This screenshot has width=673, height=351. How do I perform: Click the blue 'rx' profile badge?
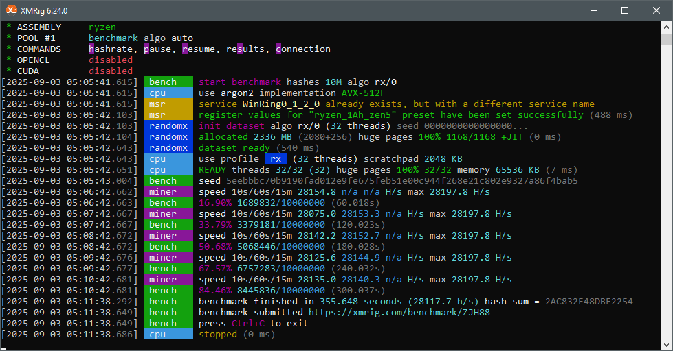pyautogui.click(x=276, y=159)
